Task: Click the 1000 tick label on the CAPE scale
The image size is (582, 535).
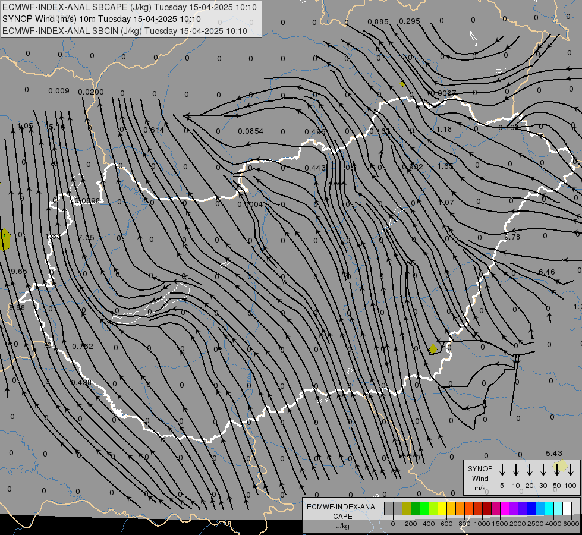Action: point(482,524)
